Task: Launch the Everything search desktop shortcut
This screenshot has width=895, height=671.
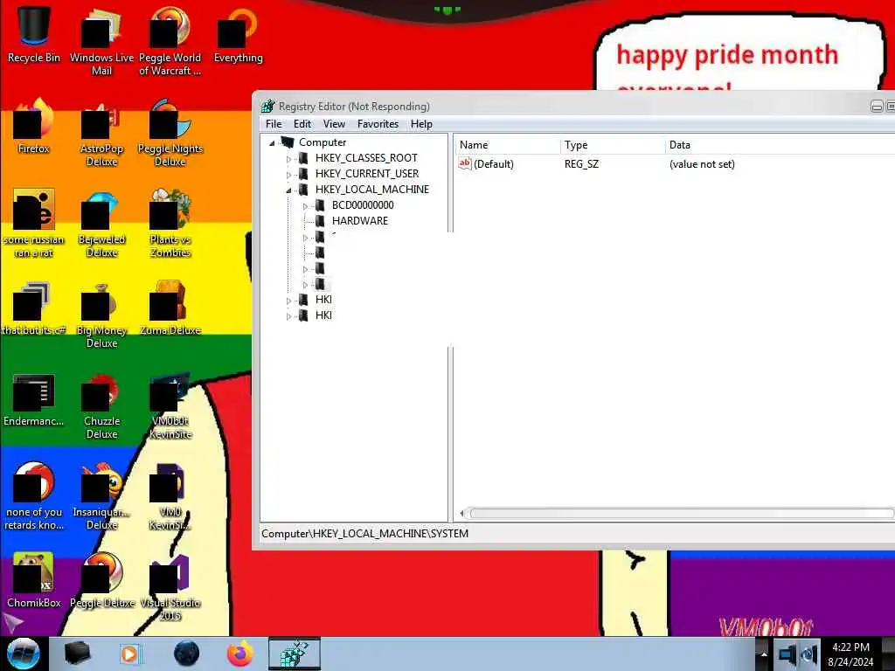Action: pyautogui.click(x=238, y=34)
